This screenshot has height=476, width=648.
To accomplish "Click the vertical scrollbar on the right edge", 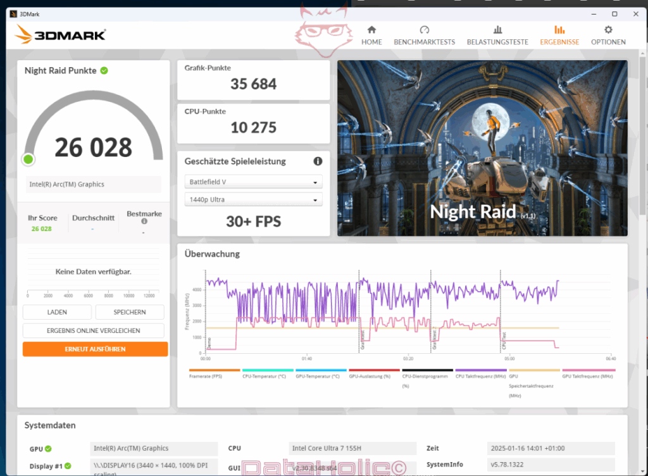I will [643, 136].
